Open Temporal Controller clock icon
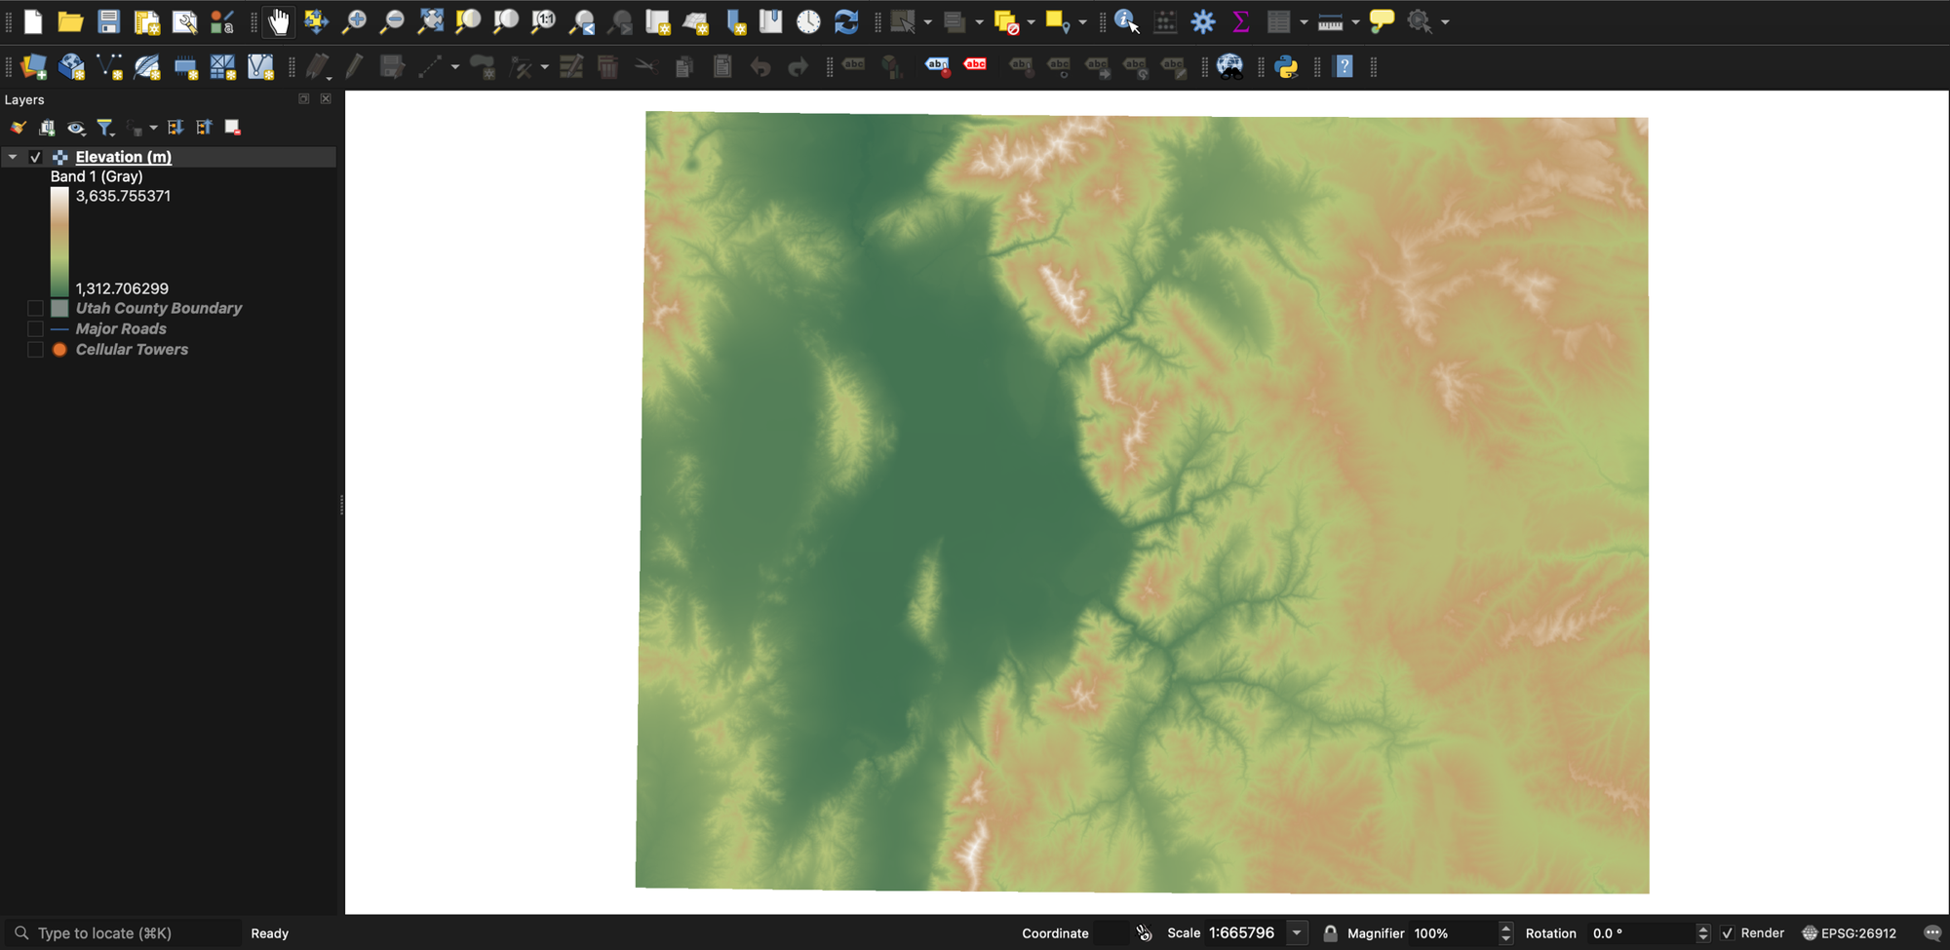1950x950 pixels. [x=808, y=21]
